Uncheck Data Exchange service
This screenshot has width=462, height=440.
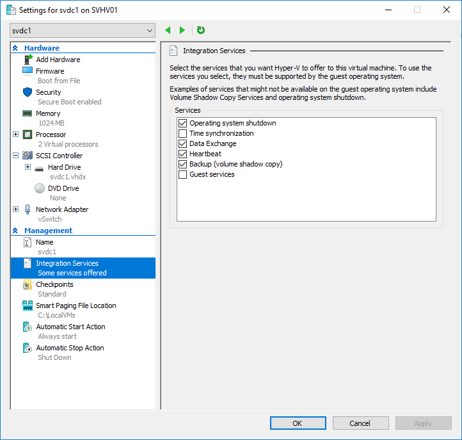pos(182,143)
